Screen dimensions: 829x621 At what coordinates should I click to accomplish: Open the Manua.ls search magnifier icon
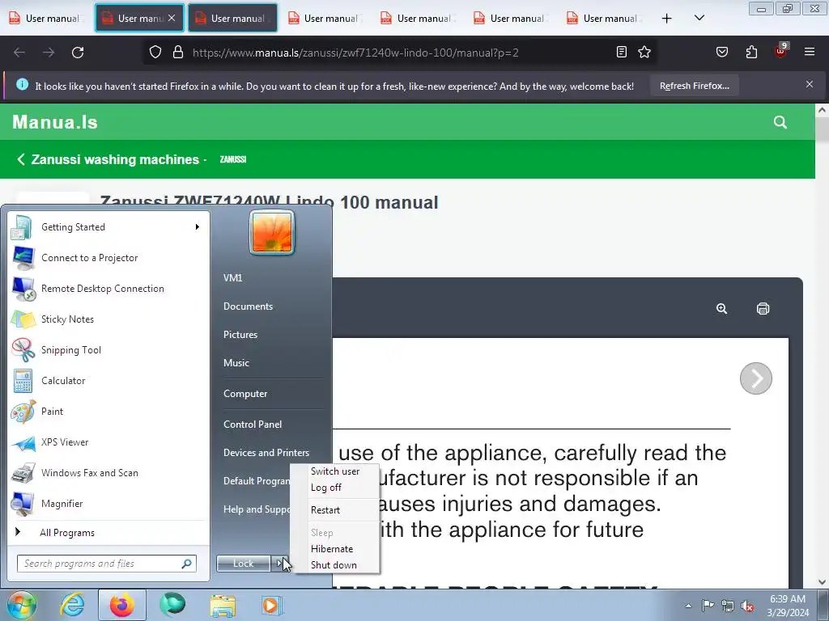[780, 123]
